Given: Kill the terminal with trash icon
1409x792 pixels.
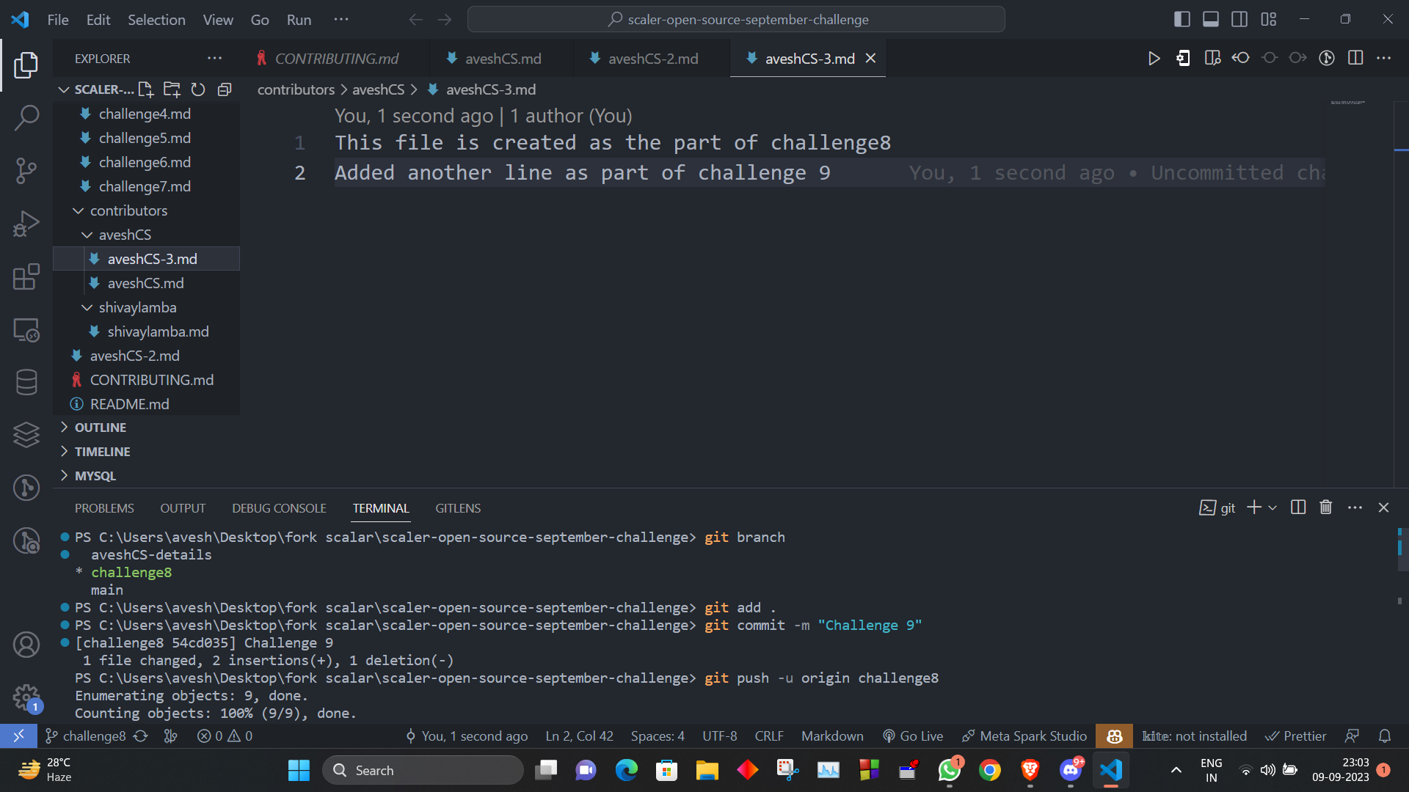Looking at the screenshot, I should click(1326, 507).
